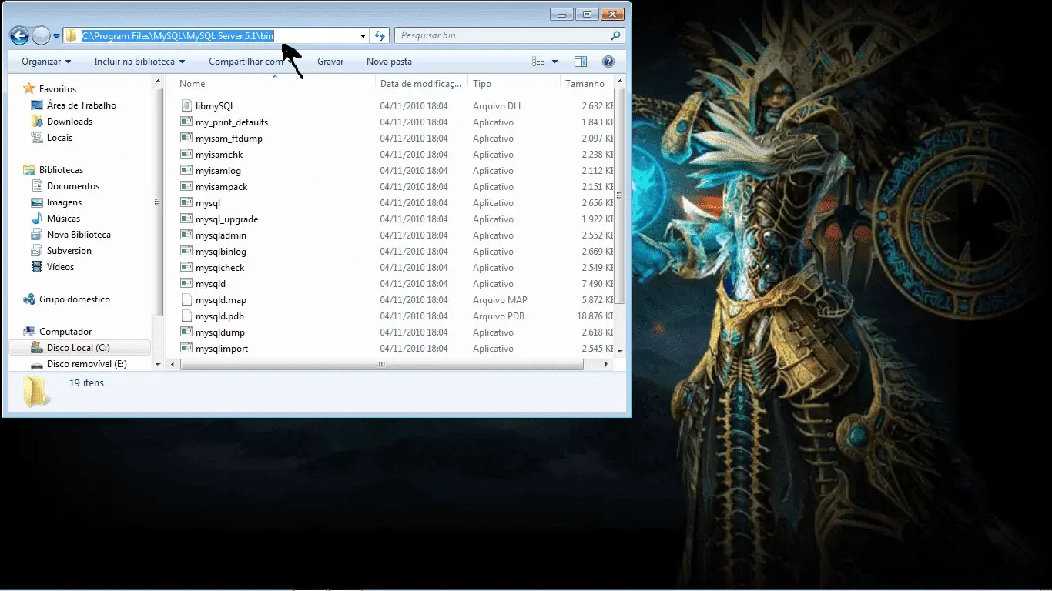Click the mysql_upgrade application icon
Image resolution: width=1052 pixels, height=591 pixels.
pos(186,219)
